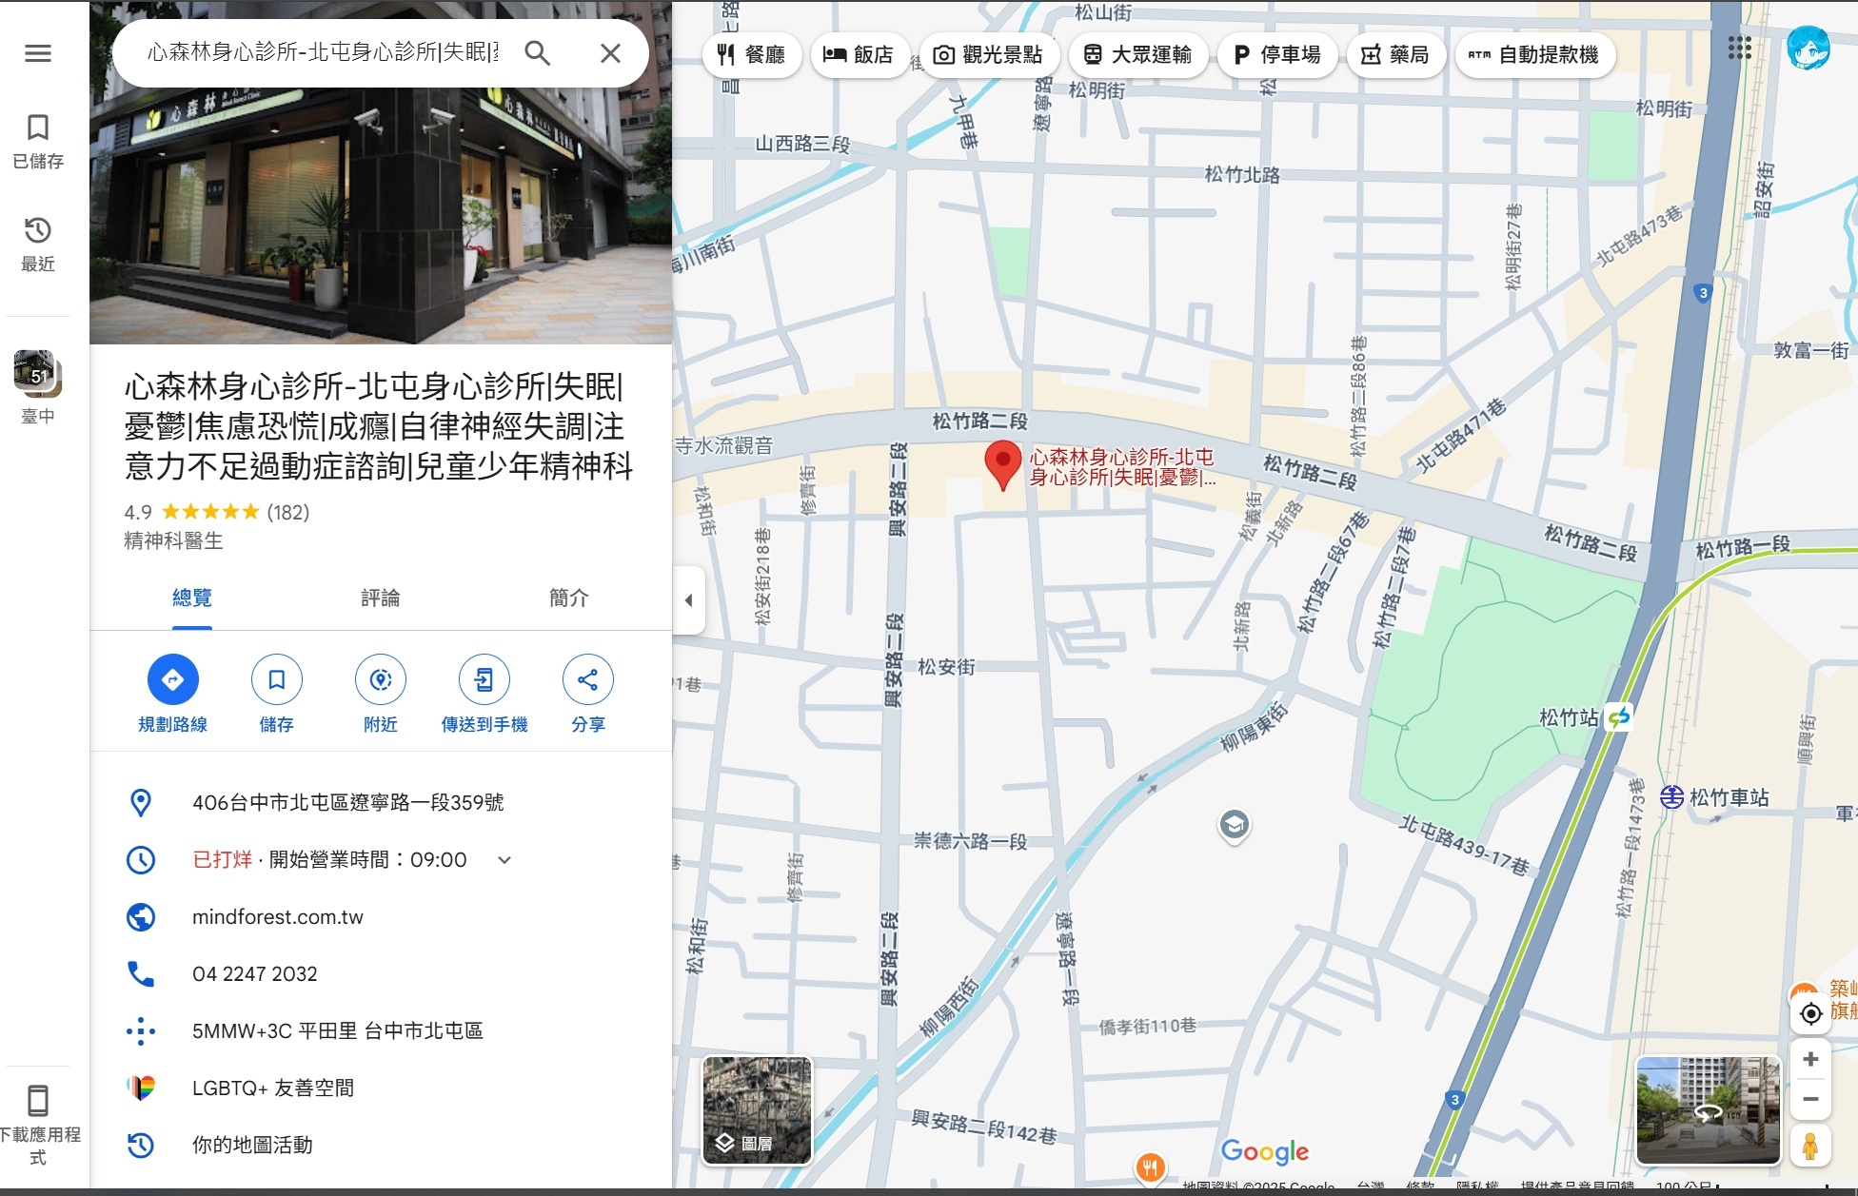Click the 傳送到手機 send to phone icon
The height and width of the screenshot is (1196, 1858).
coord(484,679)
